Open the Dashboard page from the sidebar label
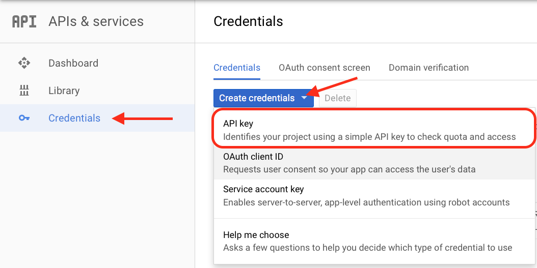This screenshot has height=268, width=537. pos(73,63)
